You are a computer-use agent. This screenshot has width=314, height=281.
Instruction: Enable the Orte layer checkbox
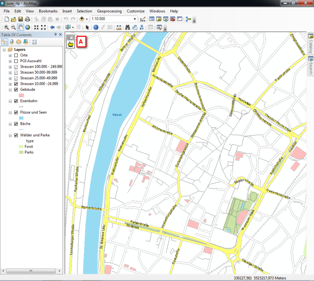point(16,55)
